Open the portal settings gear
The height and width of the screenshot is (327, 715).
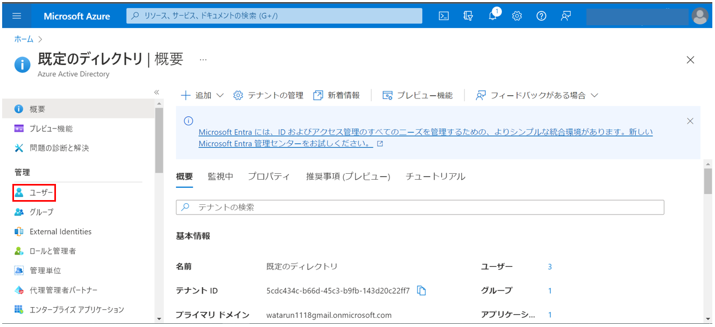(516, 16)
